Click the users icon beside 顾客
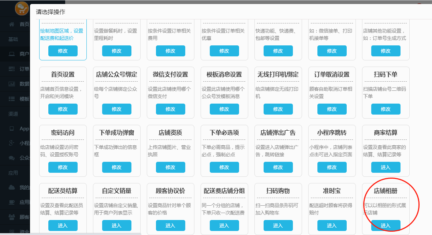Image resolution: width=432 pixels, height=235 pixels. (x=12, y=217)
